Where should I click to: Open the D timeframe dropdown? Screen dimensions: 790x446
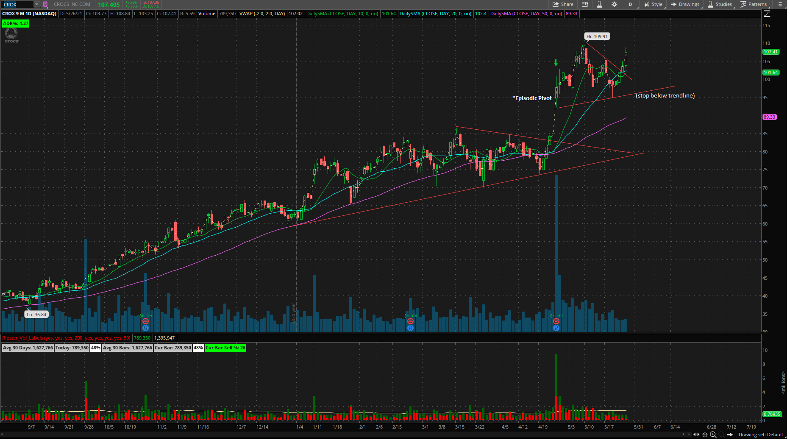pyautogui.click(x=630, y=4)
